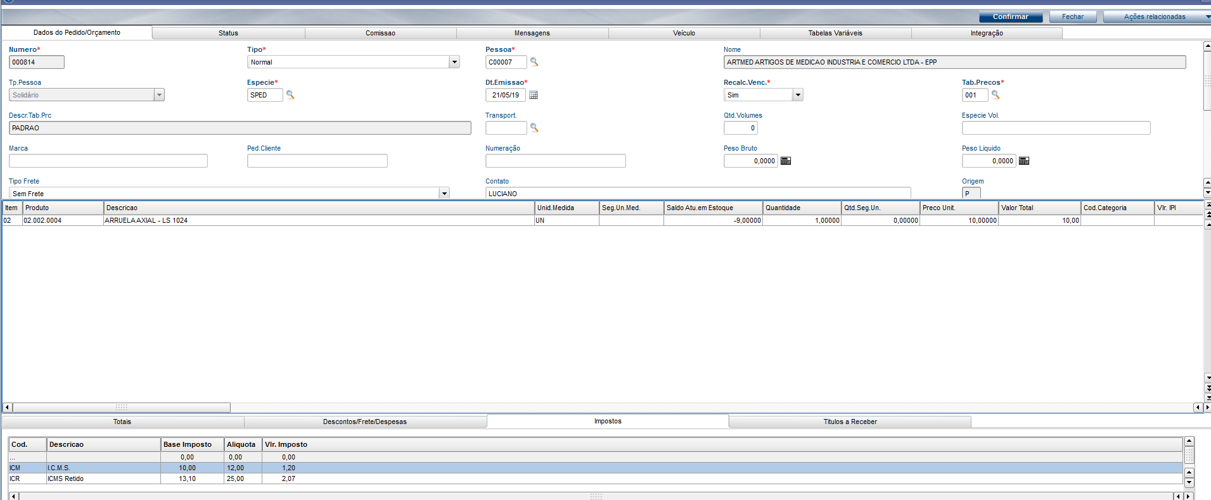Image resolution: width=1211 pixels, height=500 pixels.
Task: Open the Especie search magnifier icon
Action: (290, 94)
